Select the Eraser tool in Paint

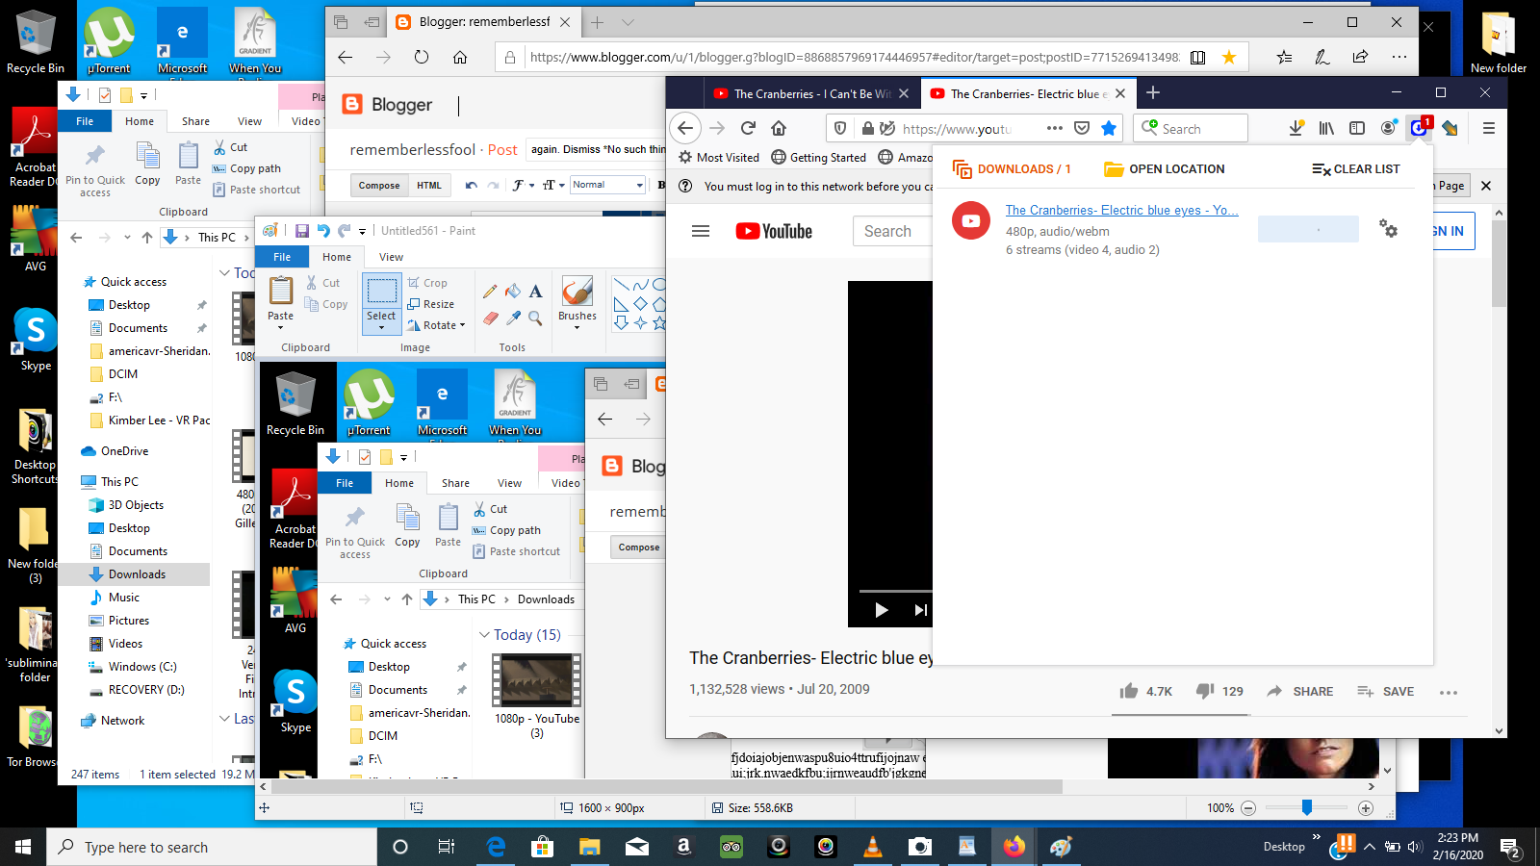[490, 318]
